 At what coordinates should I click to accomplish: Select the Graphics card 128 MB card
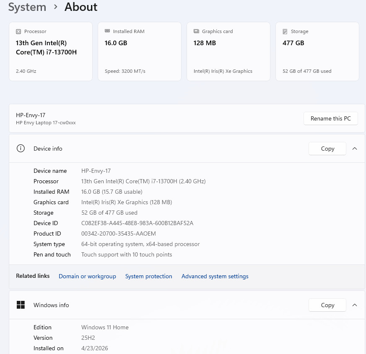(x=228, y=51)
